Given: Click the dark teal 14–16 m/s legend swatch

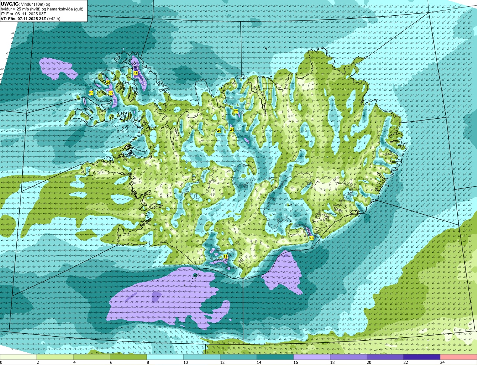Looking at the screenshot, I should tap(275, 357).
